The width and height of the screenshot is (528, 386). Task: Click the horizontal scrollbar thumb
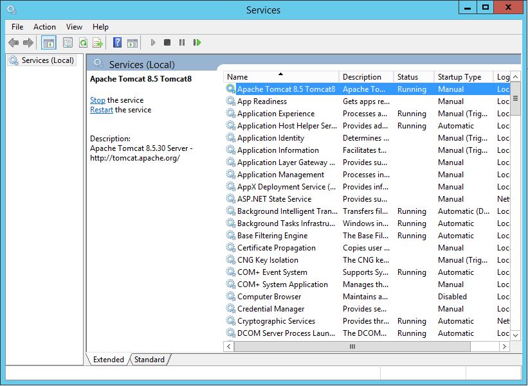(352, 346)
